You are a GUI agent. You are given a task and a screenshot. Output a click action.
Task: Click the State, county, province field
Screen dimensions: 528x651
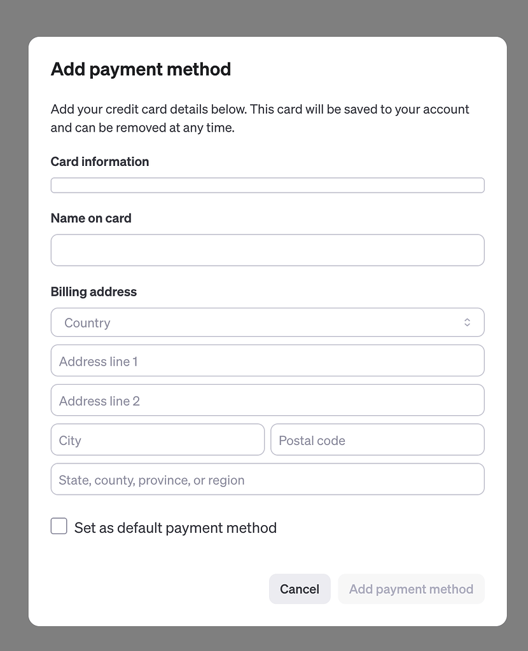(x=267, y=479)
